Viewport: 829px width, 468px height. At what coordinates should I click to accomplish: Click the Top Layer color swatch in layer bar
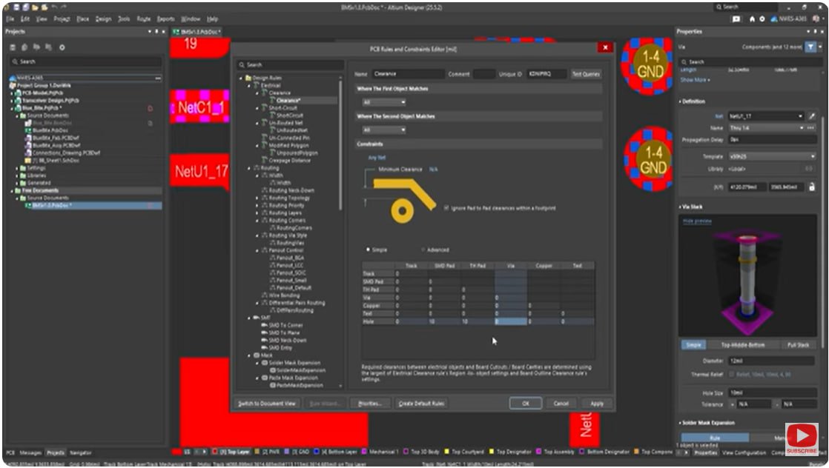[214, 452]
